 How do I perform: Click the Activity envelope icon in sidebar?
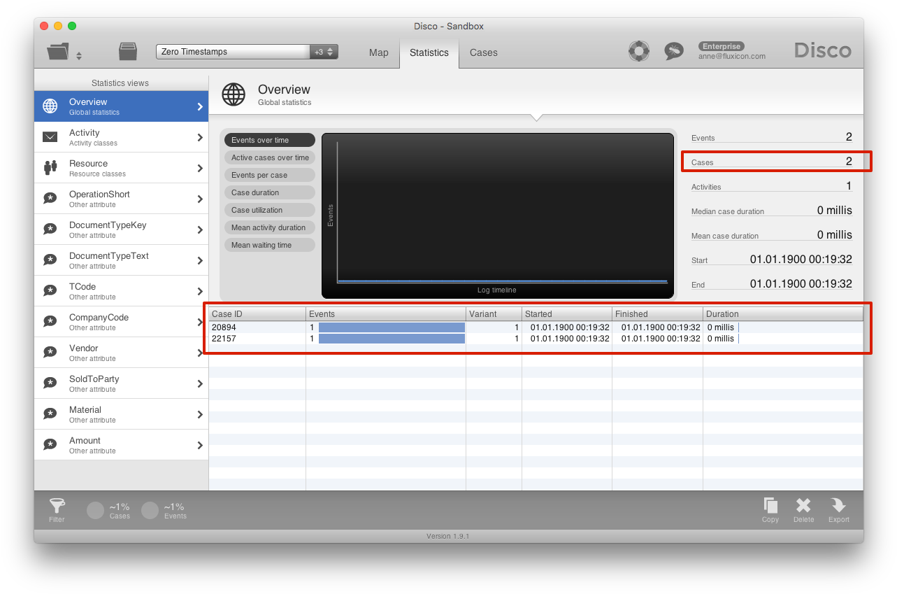coord(49,136)
